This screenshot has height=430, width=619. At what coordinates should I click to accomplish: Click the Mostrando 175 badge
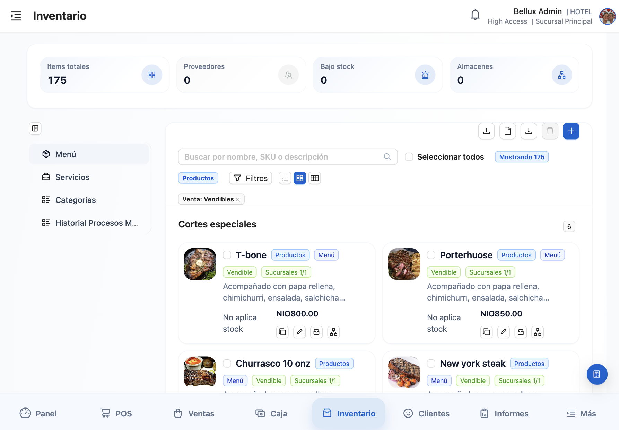522,157
